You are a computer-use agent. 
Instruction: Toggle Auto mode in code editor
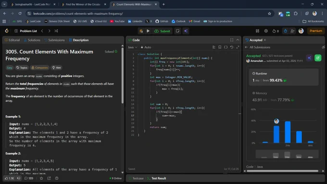(x=146, y=47)
